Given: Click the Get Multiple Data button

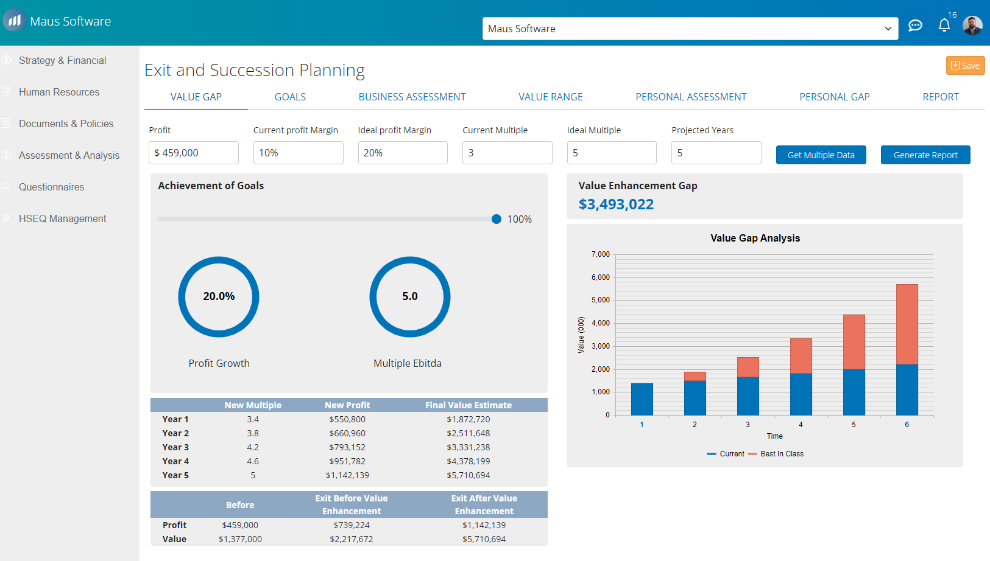Looking at the screenshot, I should point(821,155).
